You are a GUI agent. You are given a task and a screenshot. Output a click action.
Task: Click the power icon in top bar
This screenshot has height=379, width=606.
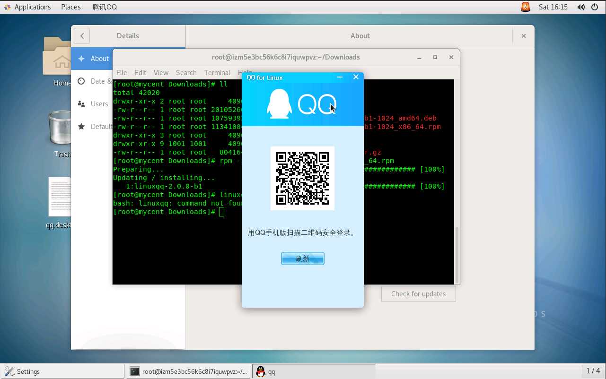[595, 7]
